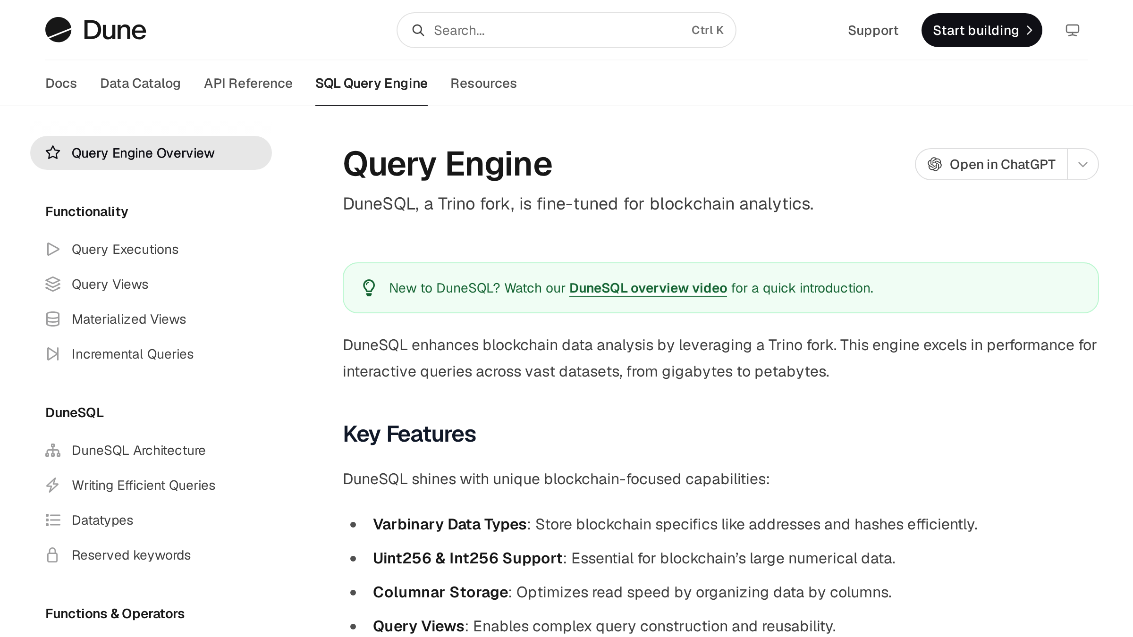Click the Start building button
This screenshot has height=637, width=1133.
click(x=982, y=30)
